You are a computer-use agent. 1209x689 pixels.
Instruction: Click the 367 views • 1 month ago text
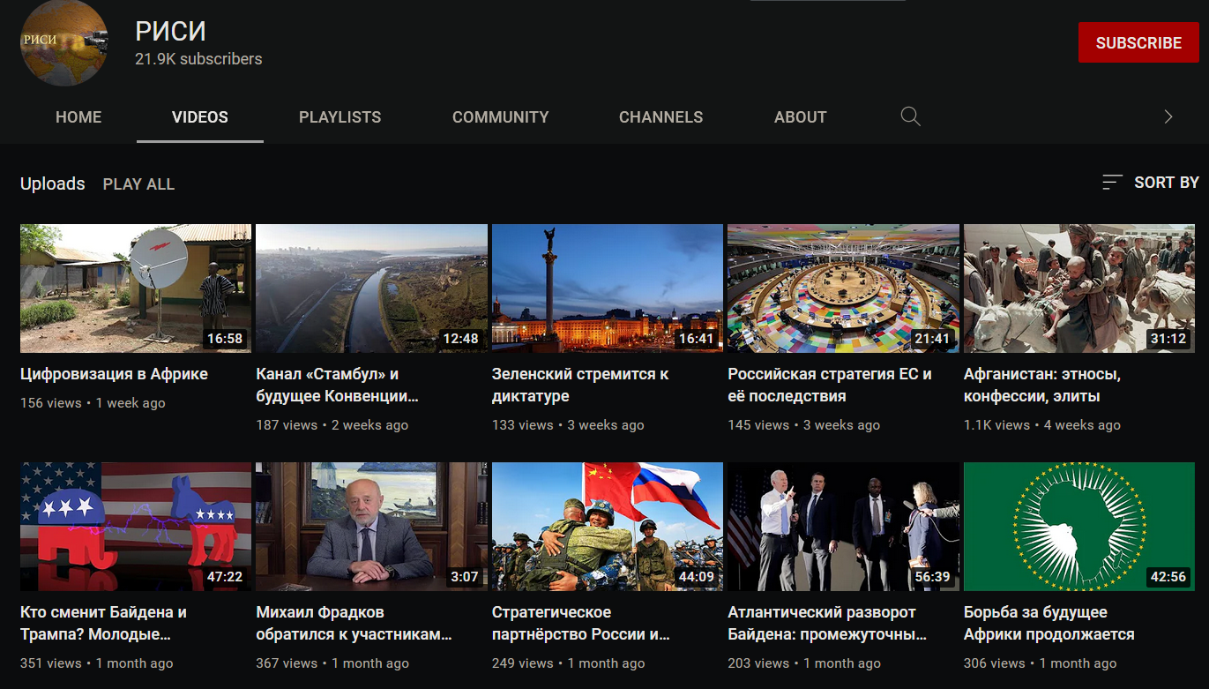point(332,663)
